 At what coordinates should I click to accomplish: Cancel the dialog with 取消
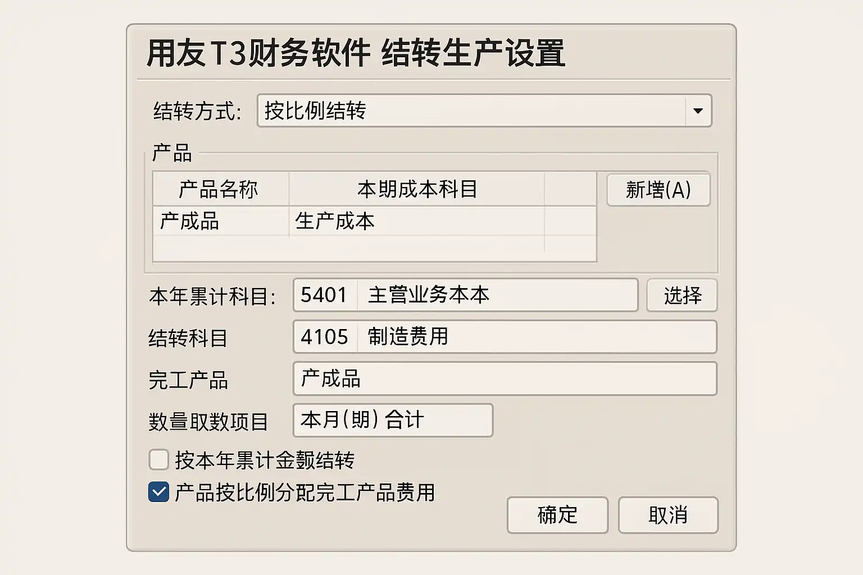click(x=668, y=515)
